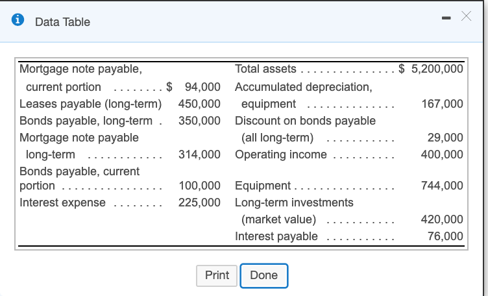Select the 'current portion' label
The height and width of the screenshot is (296, 488).
tap(64, 87)
